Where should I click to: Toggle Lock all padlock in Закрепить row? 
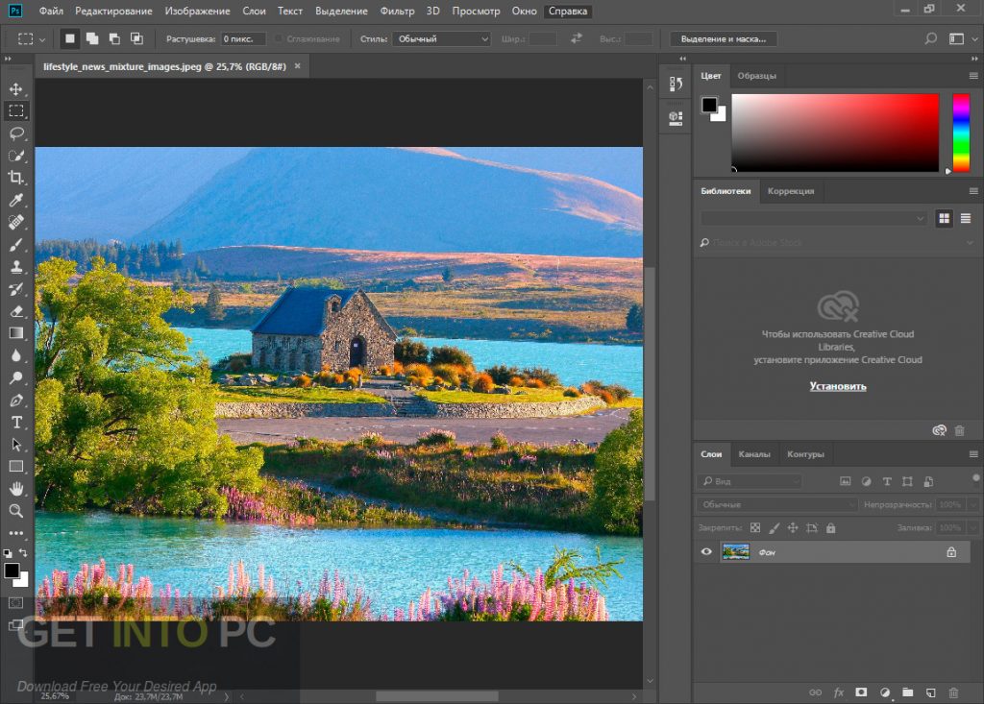click(x=831, y=528)
